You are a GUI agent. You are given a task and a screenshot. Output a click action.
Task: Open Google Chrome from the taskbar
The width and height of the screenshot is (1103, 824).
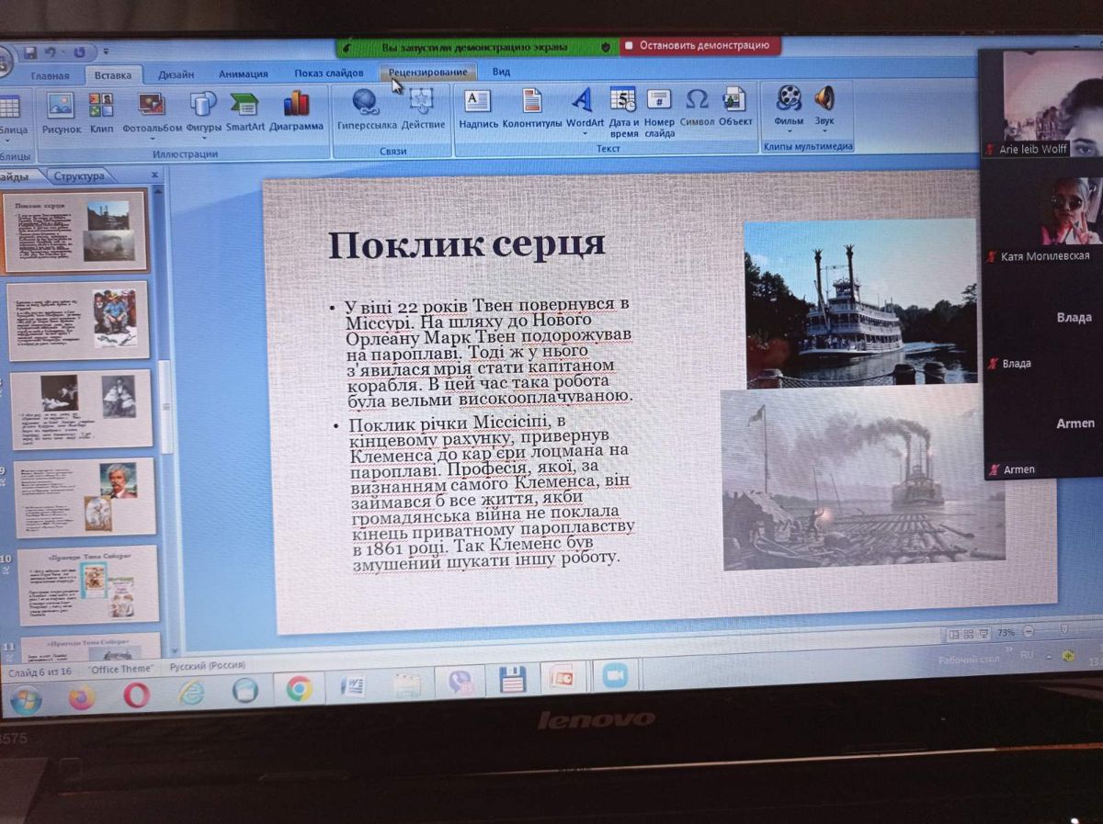[x=299, y=687]
